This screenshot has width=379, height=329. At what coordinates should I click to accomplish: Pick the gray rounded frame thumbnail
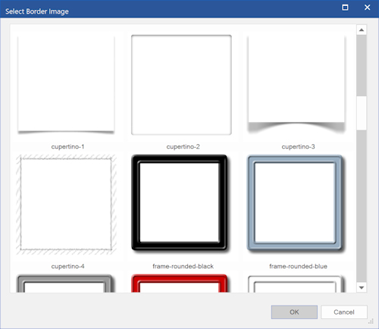click(64, 284)
